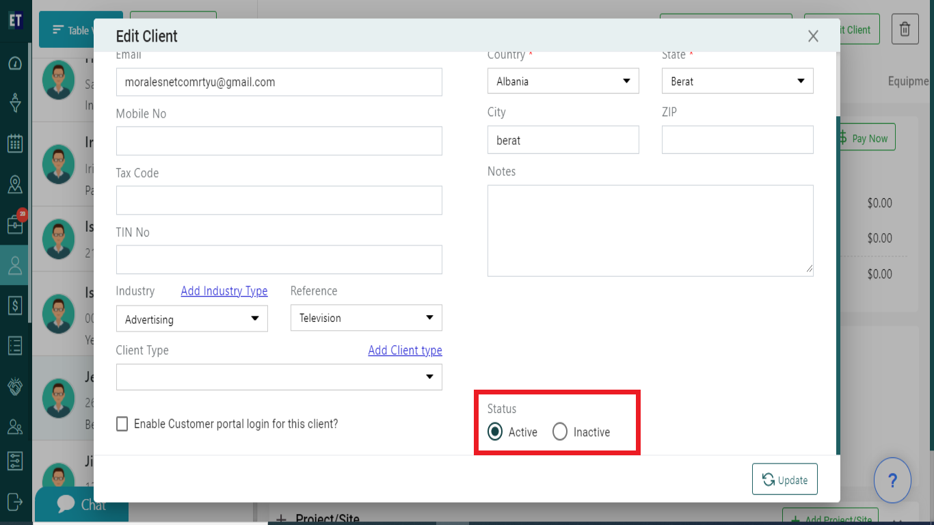Open the handshake icon in sidebar
934x525 pixels.
click(15, 386)
